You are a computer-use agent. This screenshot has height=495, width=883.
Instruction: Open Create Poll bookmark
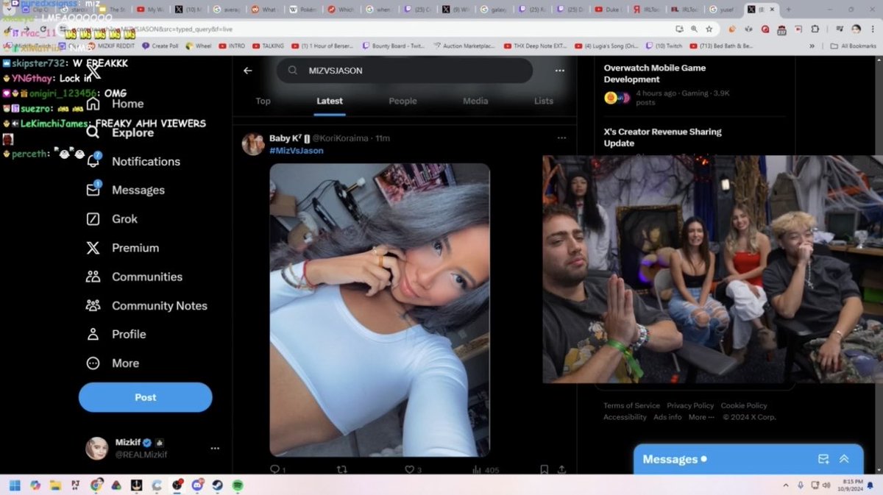160,46
